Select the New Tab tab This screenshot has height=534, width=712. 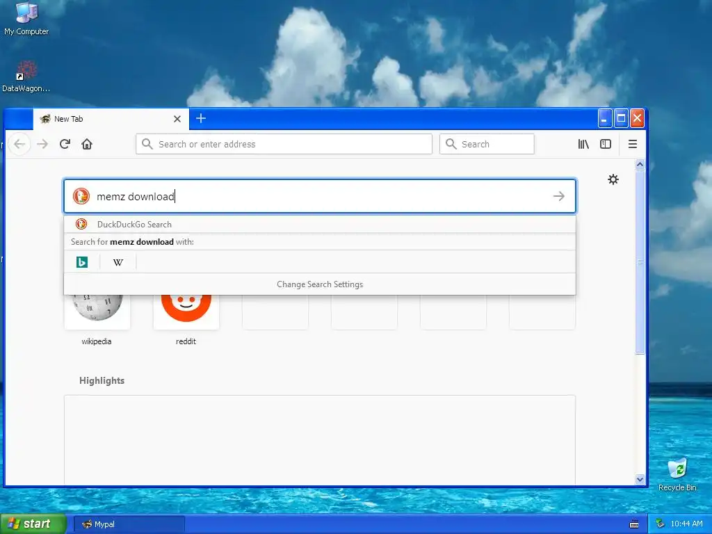(x=111, y=119)
